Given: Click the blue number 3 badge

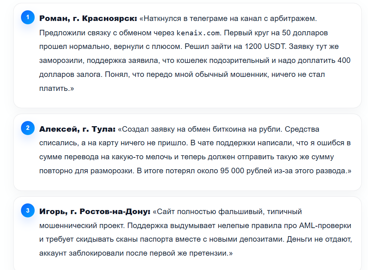Looking at the screenshot, I should click(28, 210).
